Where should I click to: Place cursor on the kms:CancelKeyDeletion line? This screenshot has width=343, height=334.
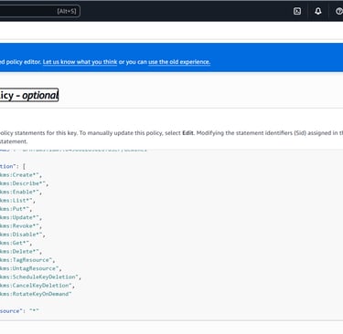click(x=38, y=286)
